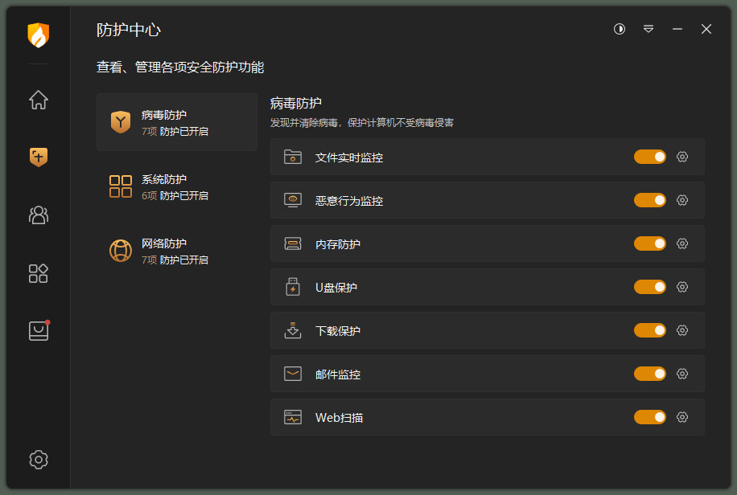Open the security tools grid icon
Screen dimensions: 737x495
39,273
